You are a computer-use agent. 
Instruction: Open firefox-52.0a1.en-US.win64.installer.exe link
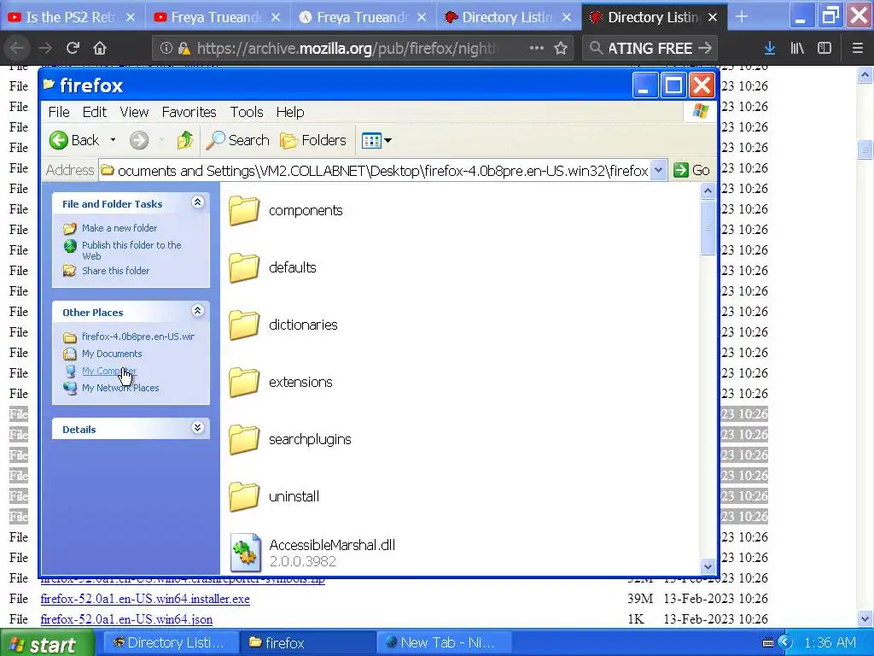[x=145, y=599]
